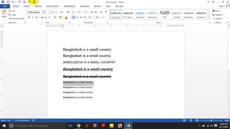The height and width of the screenshot is (129, 230).
Task: Switch to the REVIEW tab
Action: 97,6
